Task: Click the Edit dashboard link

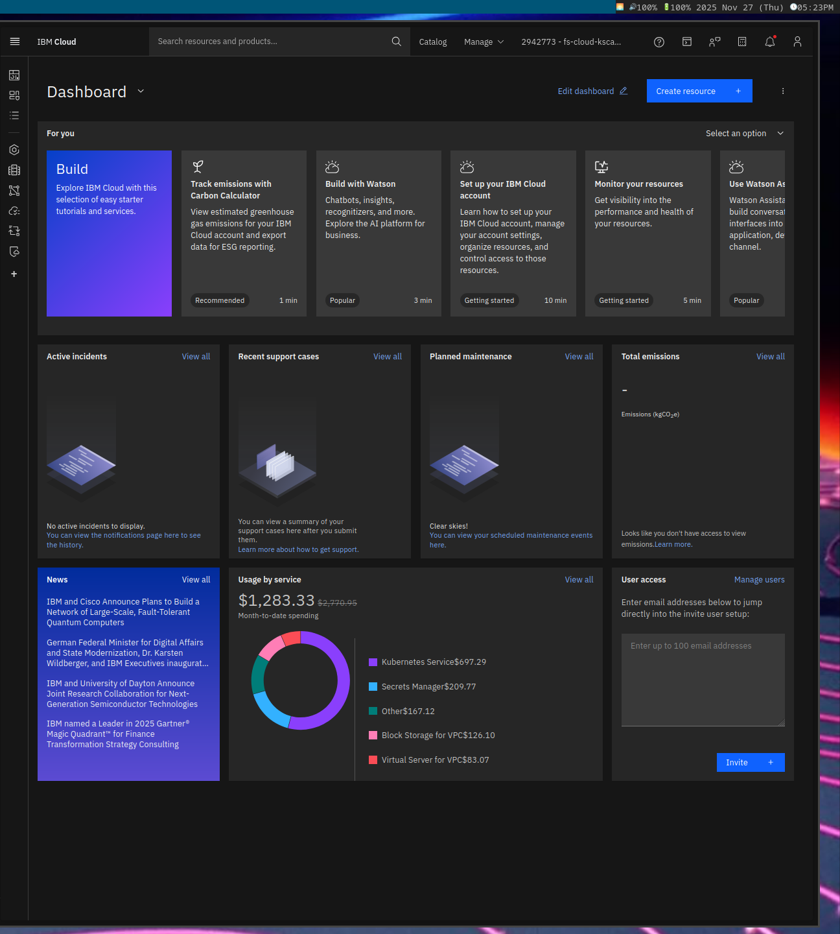Action: tap(592, 91)
